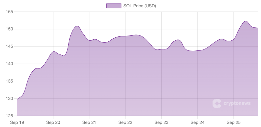This screenshot has width=261, height=127.
Task: Open the cryptonews watermark text link
Action: click(237, 103)
